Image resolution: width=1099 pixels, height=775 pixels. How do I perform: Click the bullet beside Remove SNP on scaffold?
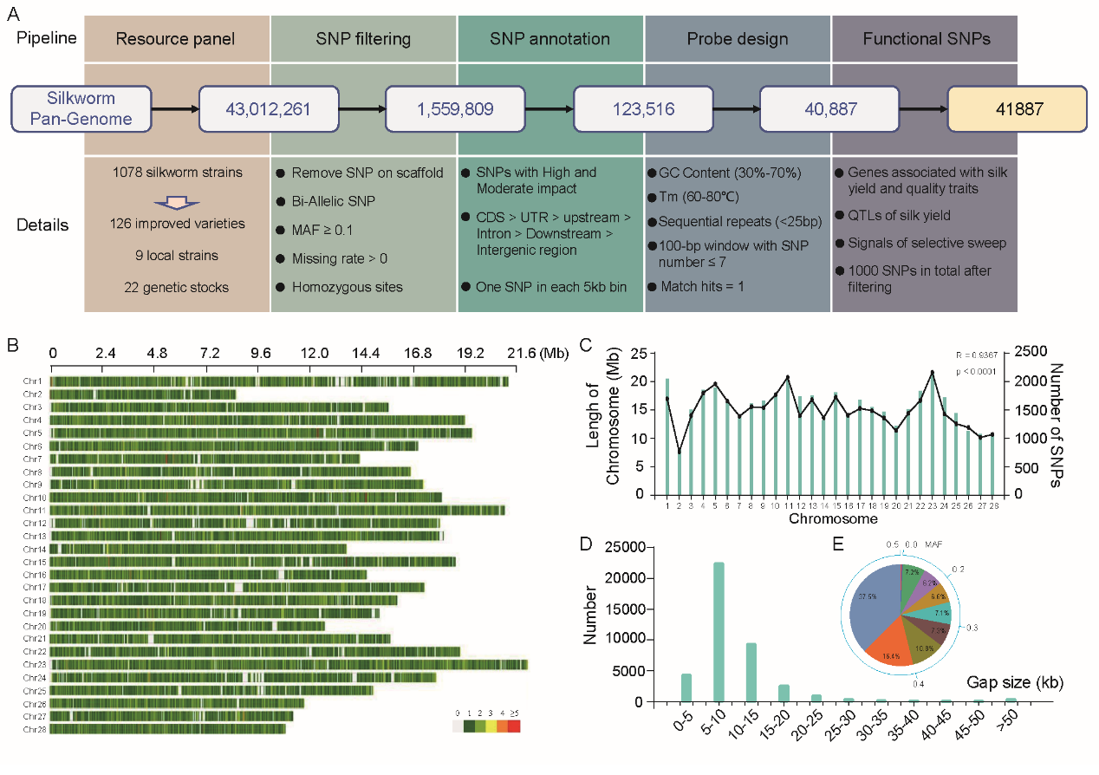[x=280, y=173]
